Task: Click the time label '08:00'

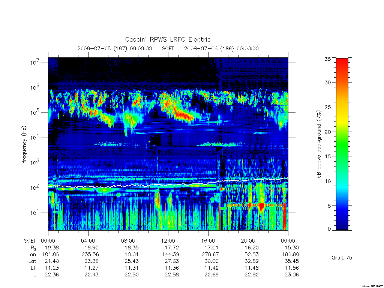Action: (x=128, y=241)
